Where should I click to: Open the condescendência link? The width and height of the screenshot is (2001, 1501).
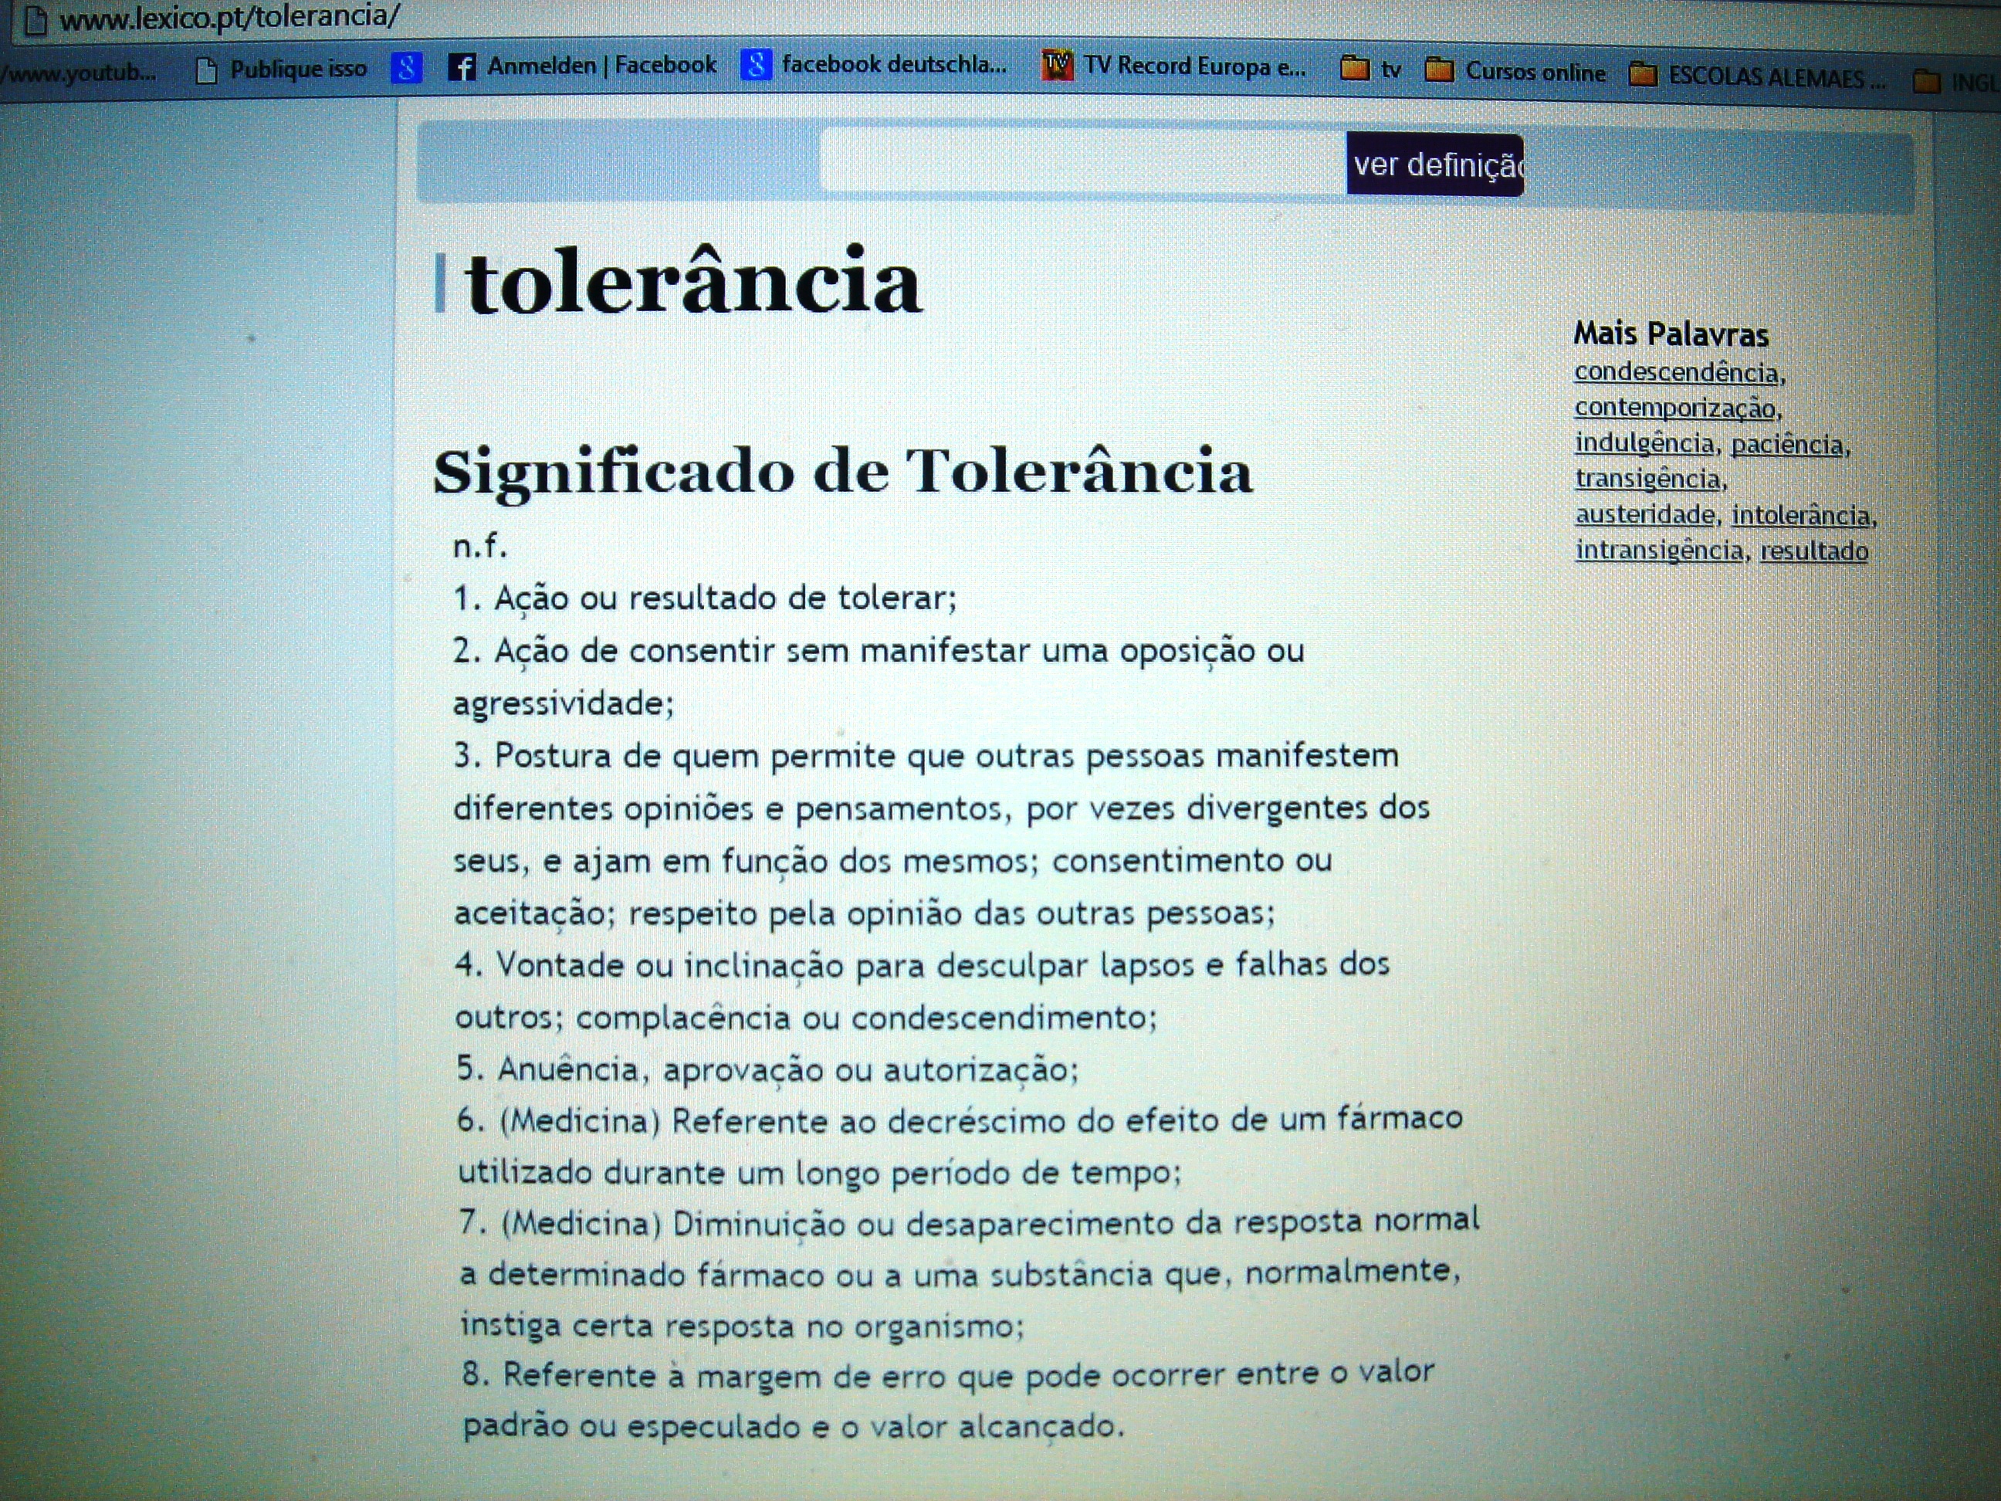(1676, 373)
